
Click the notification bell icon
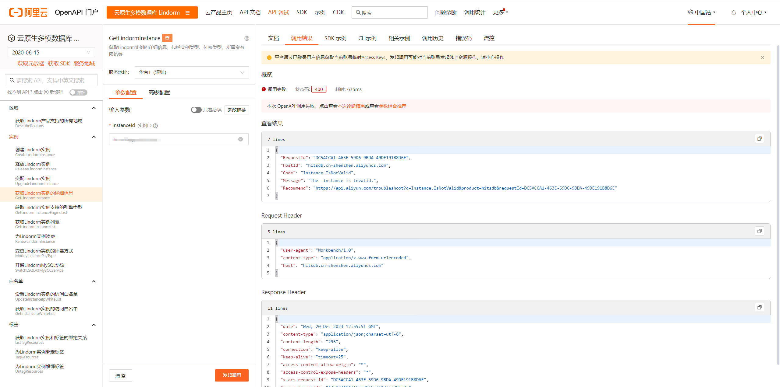(x=733, y=12)
